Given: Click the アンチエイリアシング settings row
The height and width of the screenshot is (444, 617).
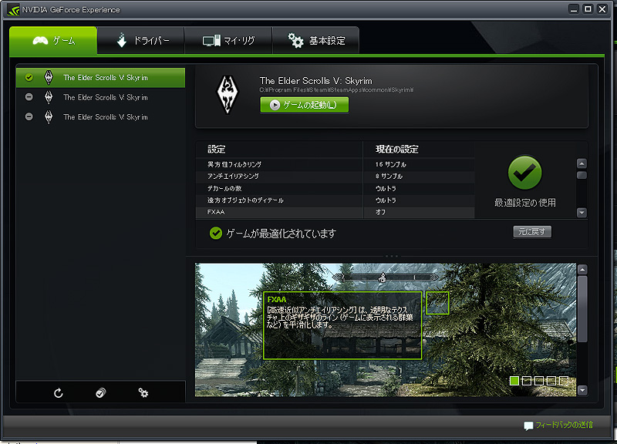Looking at the screenshot, I should [x=335, y=177].
